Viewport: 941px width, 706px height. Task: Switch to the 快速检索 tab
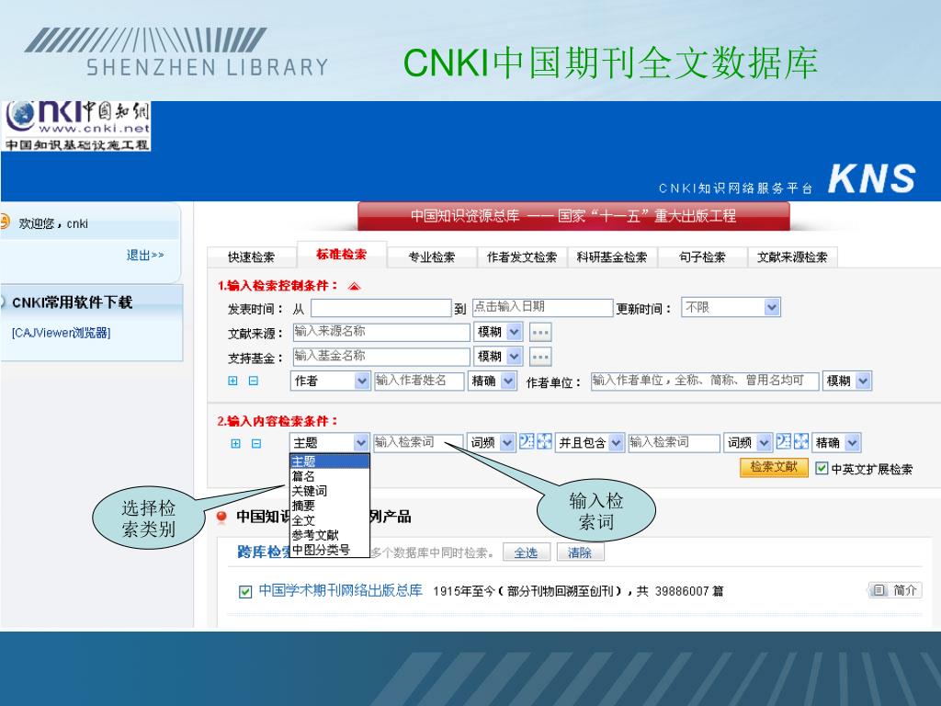pos(252,257)
